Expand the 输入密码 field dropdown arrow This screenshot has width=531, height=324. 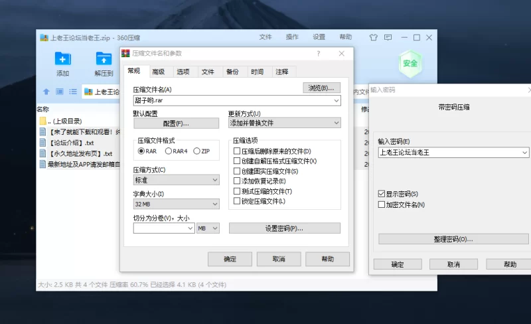pos(524,153)
